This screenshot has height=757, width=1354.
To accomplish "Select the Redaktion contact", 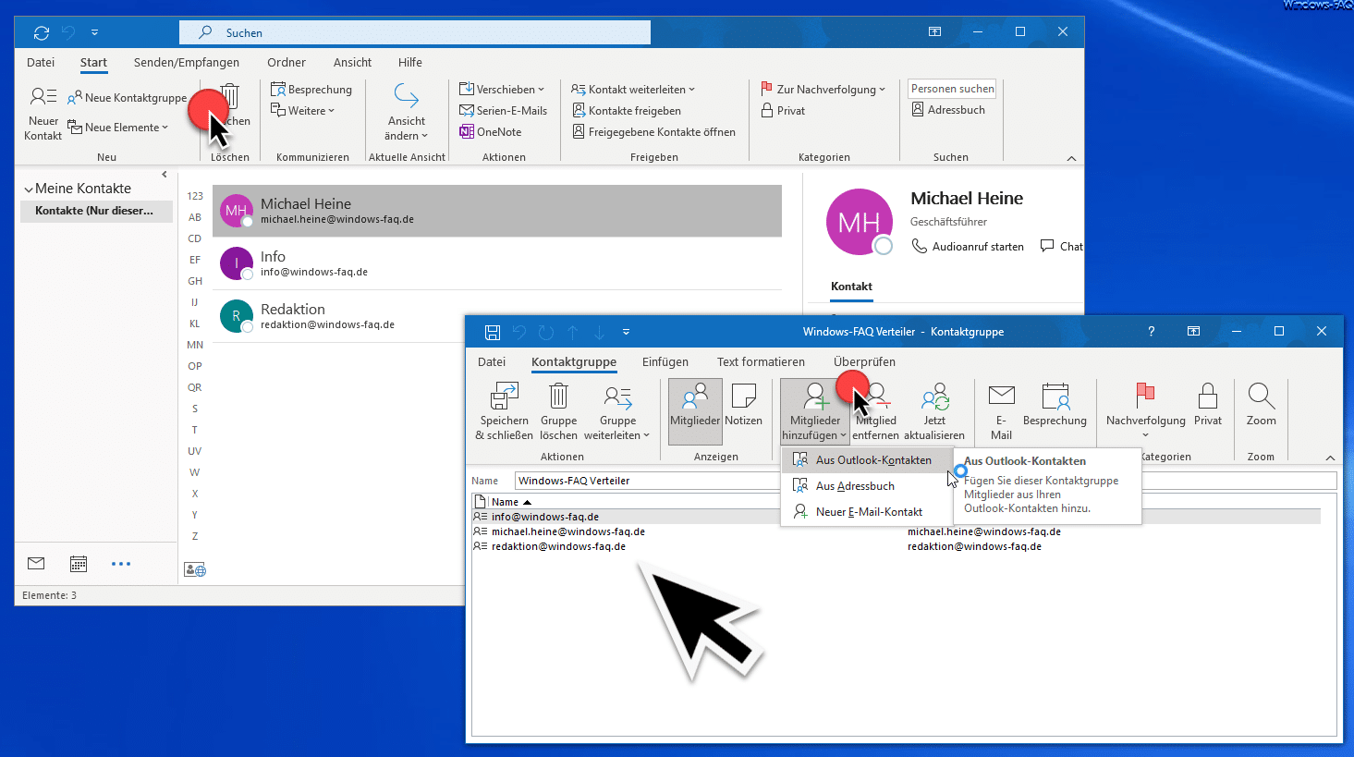I will point(497,317).
